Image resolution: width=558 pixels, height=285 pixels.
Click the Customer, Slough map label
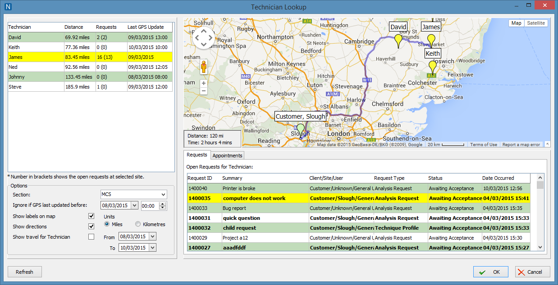point(300,116)
